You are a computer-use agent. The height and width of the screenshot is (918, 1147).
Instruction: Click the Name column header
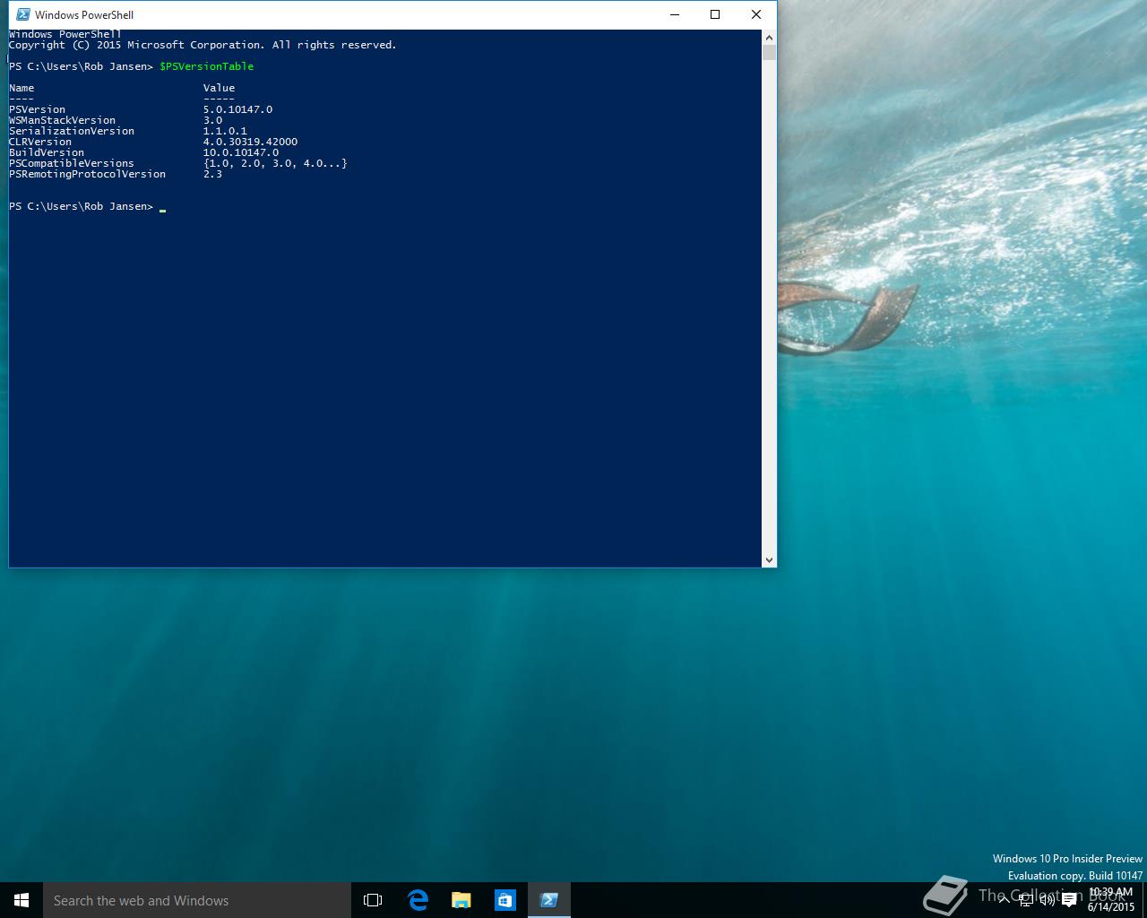coord(22,88)
